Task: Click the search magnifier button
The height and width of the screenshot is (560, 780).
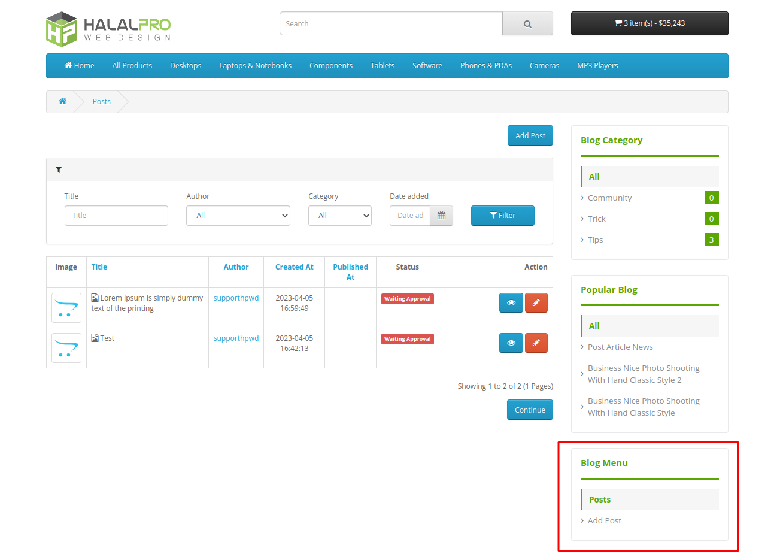Action: click(527, 24)
